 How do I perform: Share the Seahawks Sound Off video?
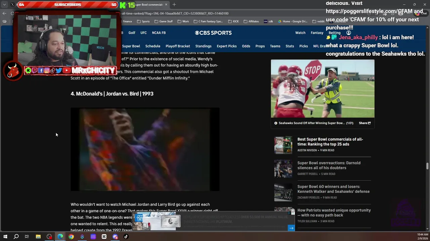tap(364, 123)
